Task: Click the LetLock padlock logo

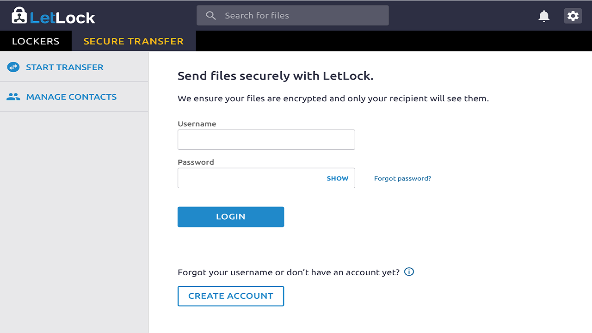Action: tap(19, 15)
